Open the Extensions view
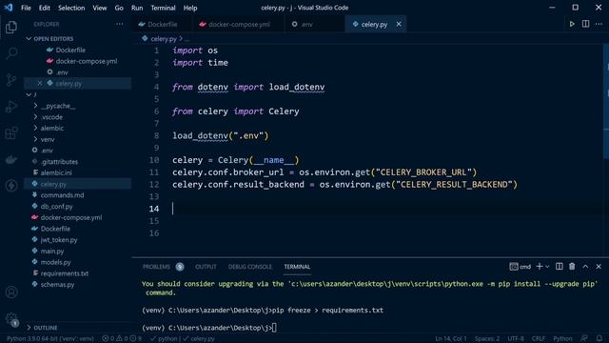609x343 pixels. pos(11,132)
